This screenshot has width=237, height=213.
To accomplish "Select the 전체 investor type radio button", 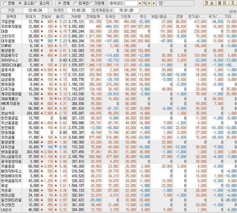I will point(60,3).
